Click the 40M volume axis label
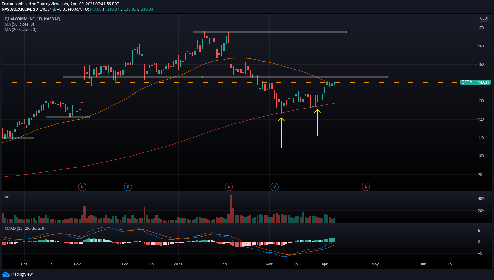The width and height of the screenshot is (494, 280). tap(481, 199)
